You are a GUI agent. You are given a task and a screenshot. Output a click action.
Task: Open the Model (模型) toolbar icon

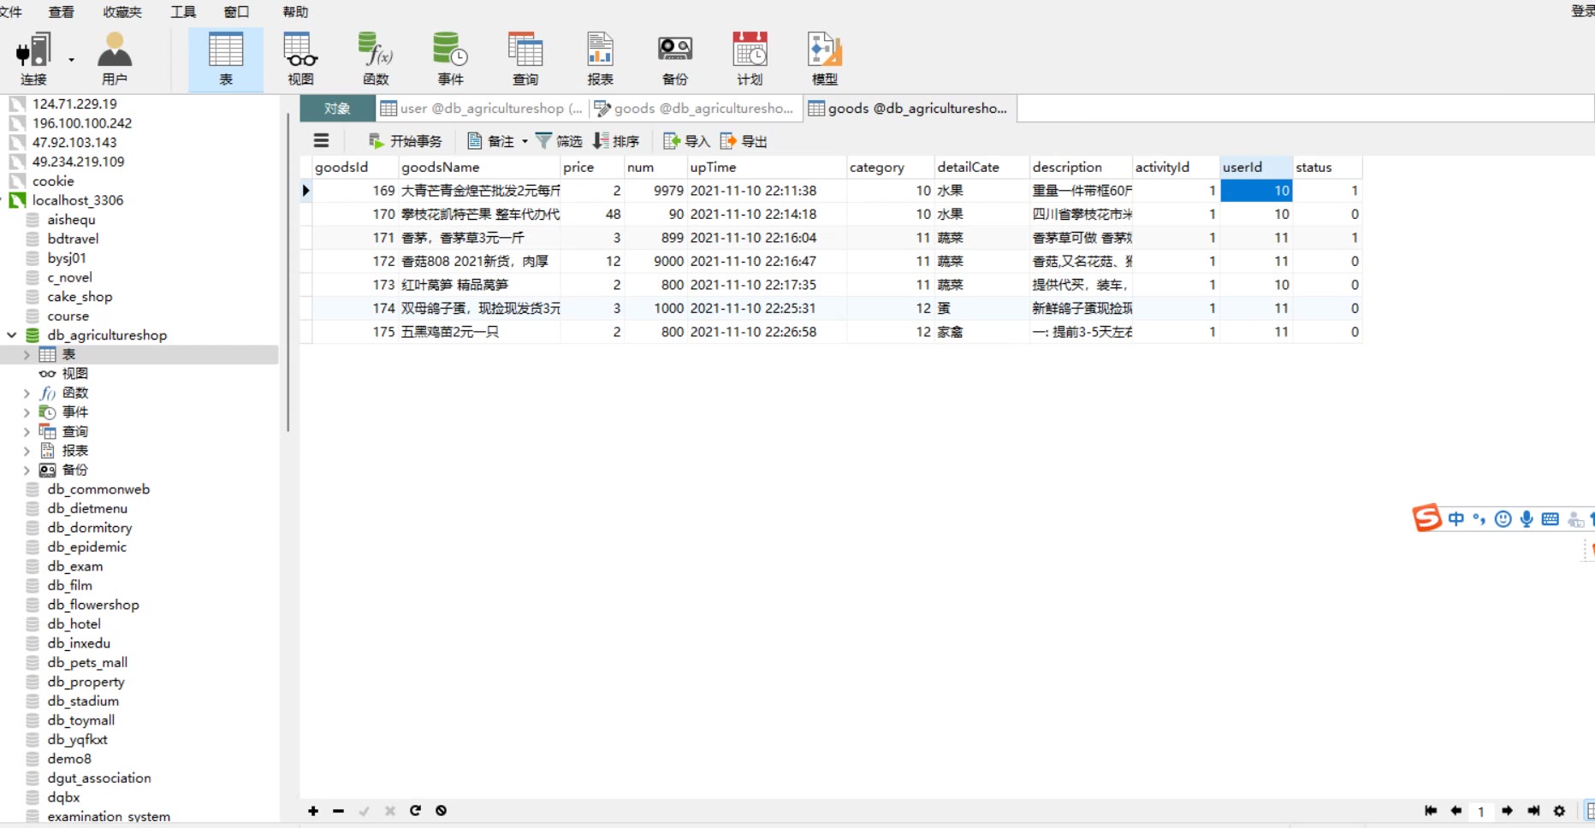pos(824,58)
